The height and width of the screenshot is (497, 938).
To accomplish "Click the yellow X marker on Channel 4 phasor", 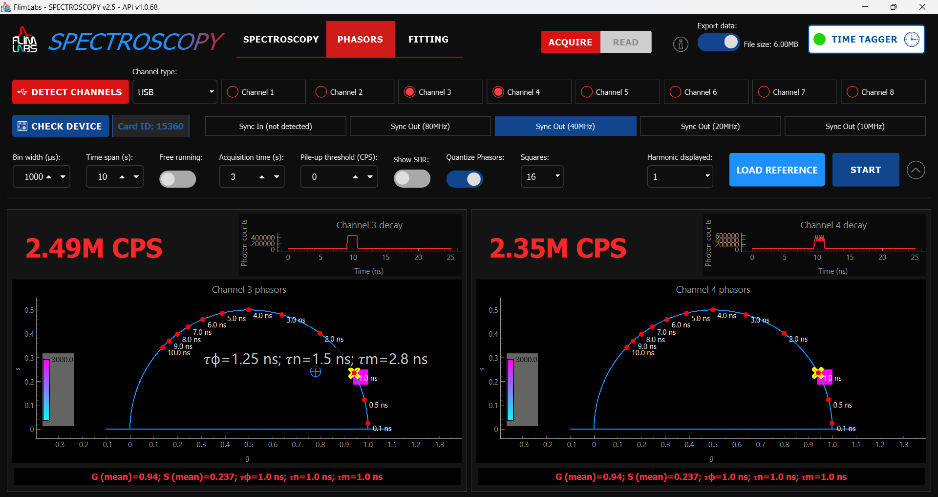I will 818,373.
